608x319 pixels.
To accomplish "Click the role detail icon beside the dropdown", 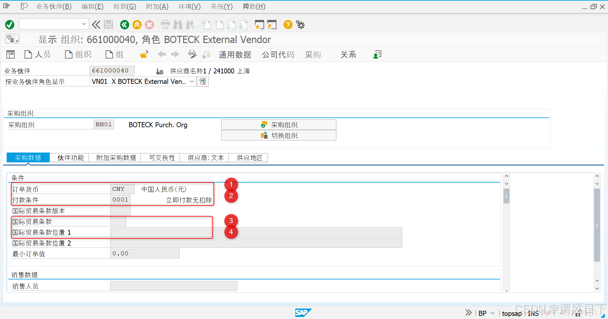I will point(203,82).
